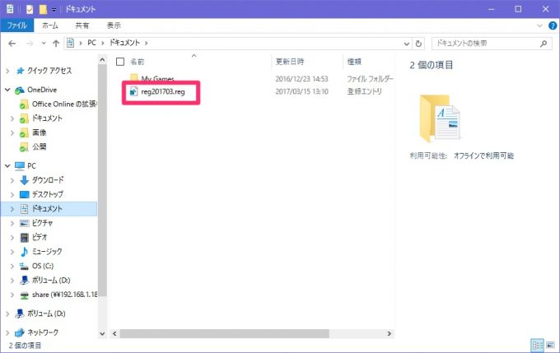560x353 pixels.
Task: Open ミュージック under PC
Action: [47, 252]
